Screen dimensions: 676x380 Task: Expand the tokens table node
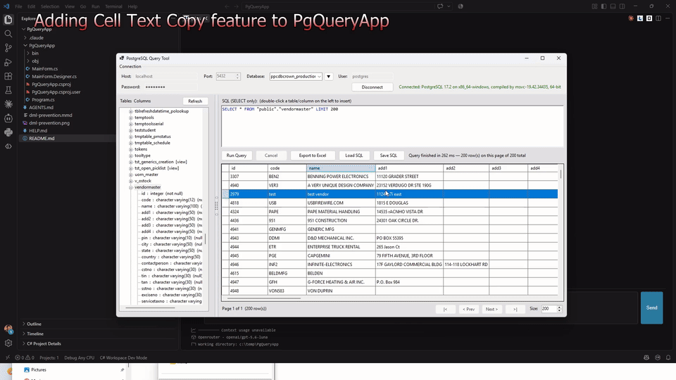pos(131,149)
